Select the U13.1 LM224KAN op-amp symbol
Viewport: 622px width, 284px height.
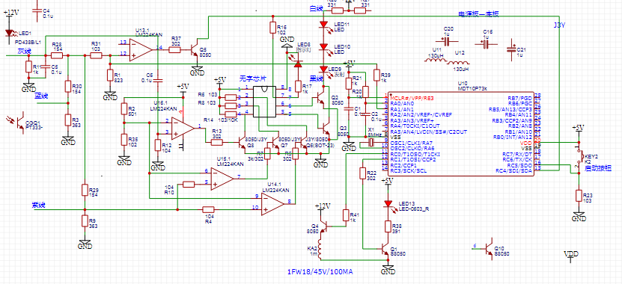141,49
